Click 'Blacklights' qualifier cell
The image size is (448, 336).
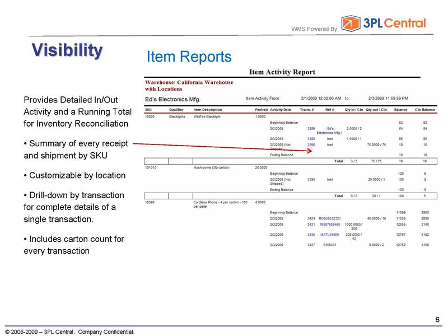coord(177,116)
